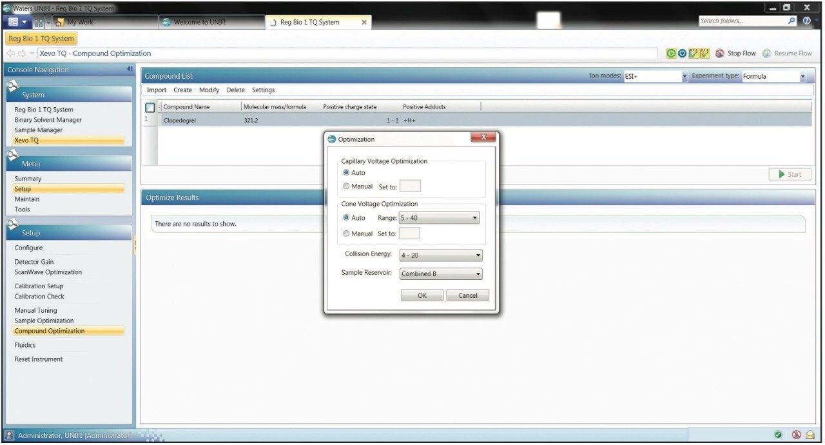Switch to the My Work tab
The image size is (825, 445).
coord(105,23)
